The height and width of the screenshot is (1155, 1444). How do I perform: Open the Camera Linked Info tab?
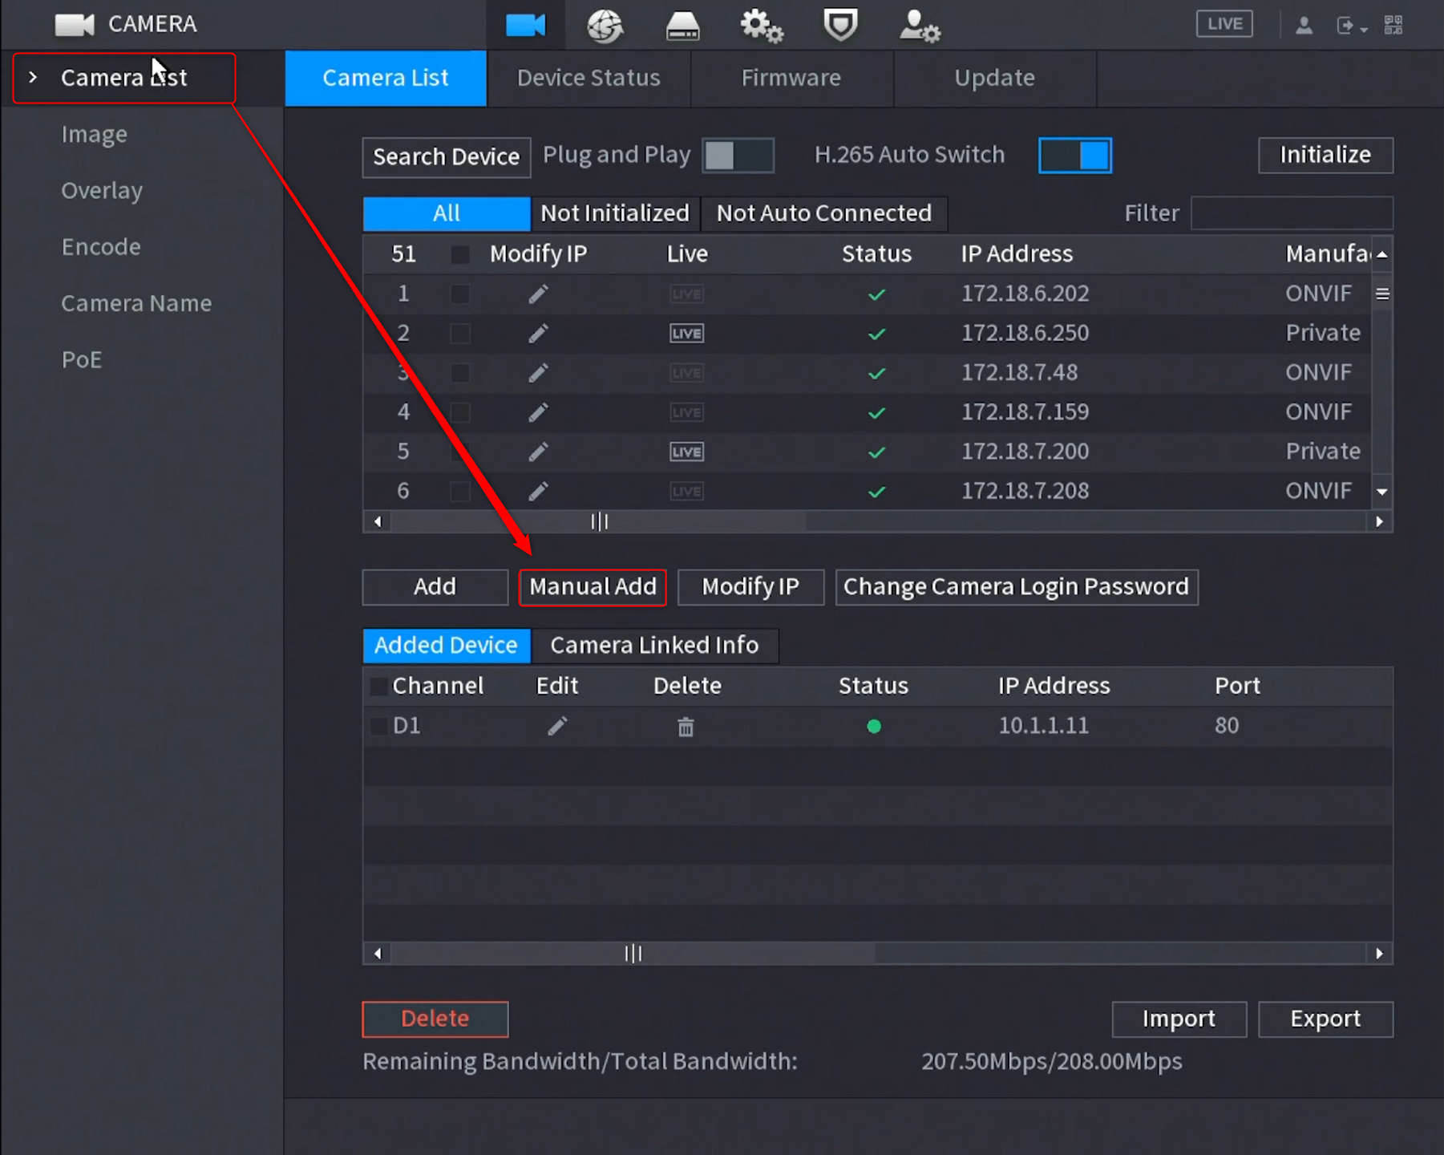click(x=654, y=646)
